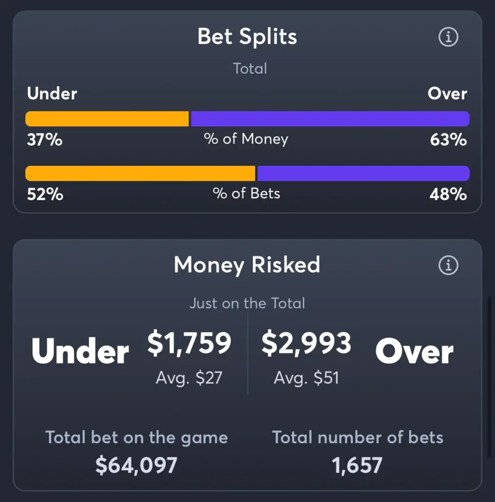Tap the Under label in Bet Splits

(x=52, y=94)
